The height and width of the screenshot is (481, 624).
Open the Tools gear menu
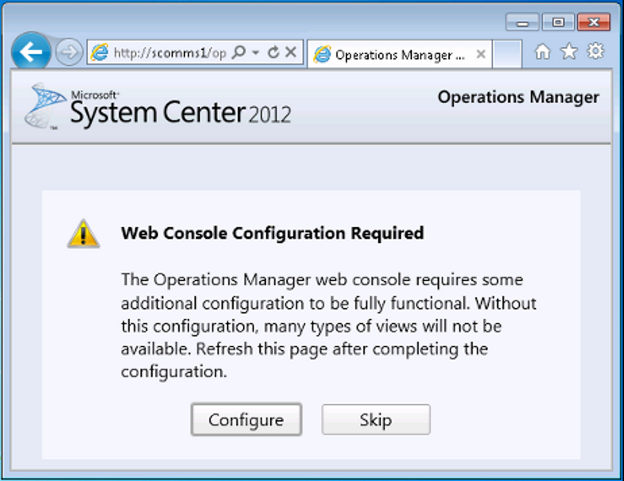point(596,51)
